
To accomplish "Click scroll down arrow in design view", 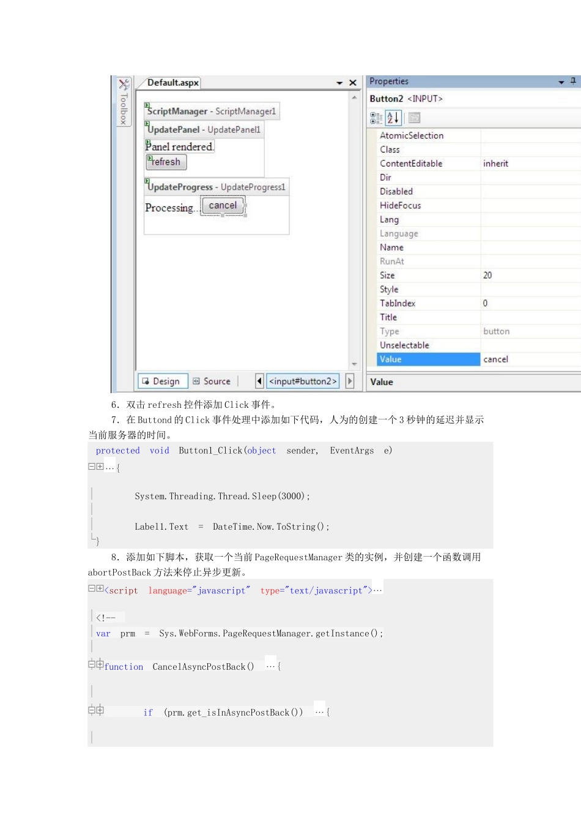I will pos(354,364).
